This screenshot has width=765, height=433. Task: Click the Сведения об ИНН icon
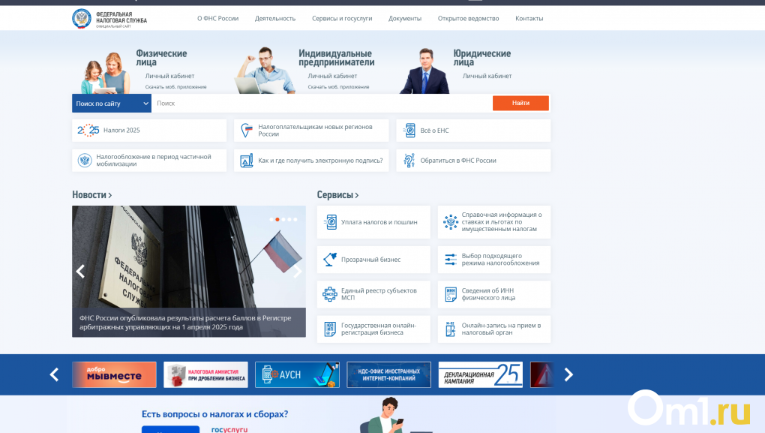(451, 294)
